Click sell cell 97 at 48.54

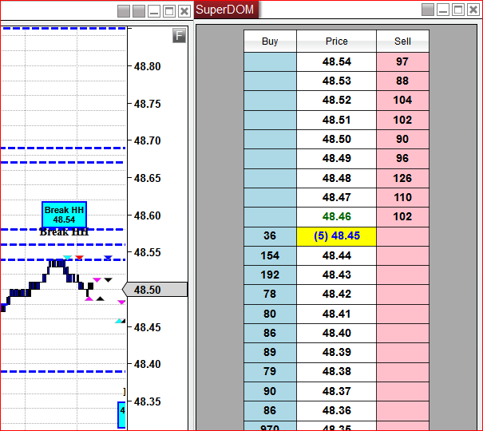click(402, 62)
